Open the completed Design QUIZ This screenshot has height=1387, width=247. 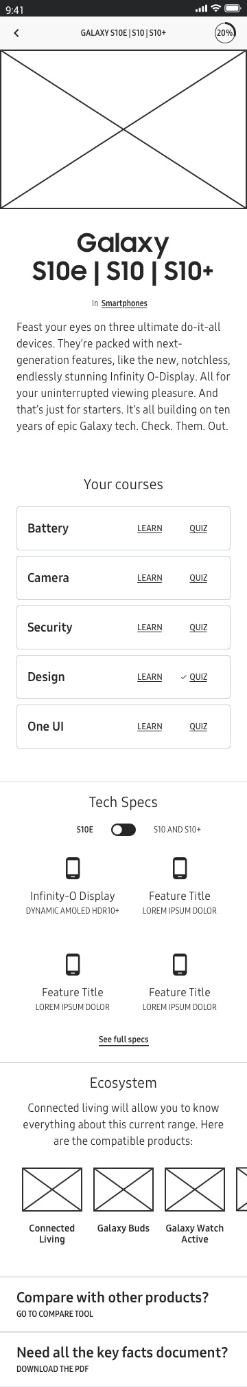(194, 677)
